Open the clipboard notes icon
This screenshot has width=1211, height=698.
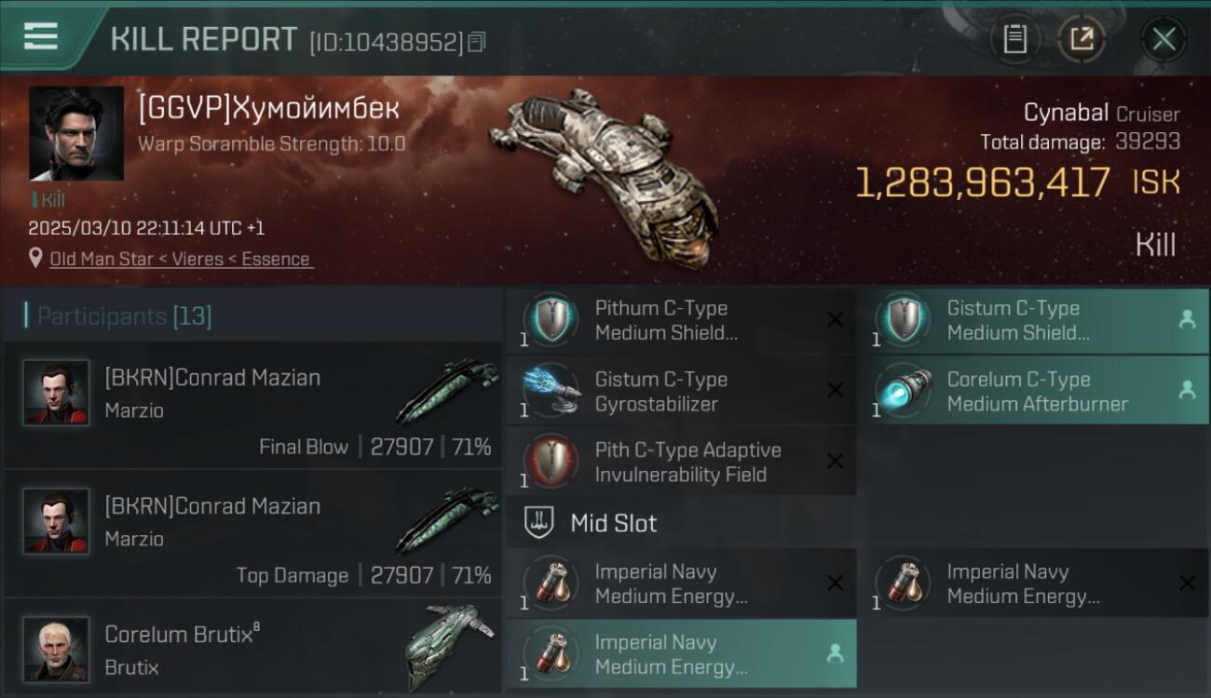point(1015,39)
